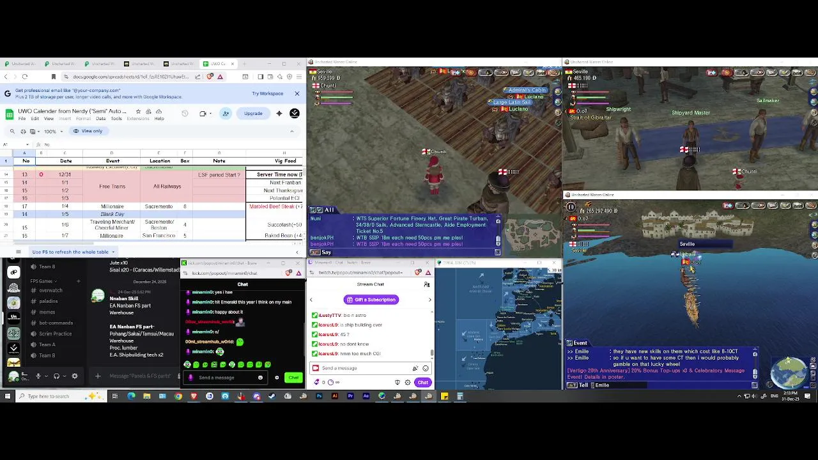
Task: Open the File menu in Sheets
Action: (22, 119)
